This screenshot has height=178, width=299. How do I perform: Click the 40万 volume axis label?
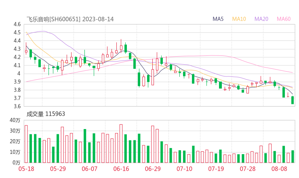click(15, 120)
